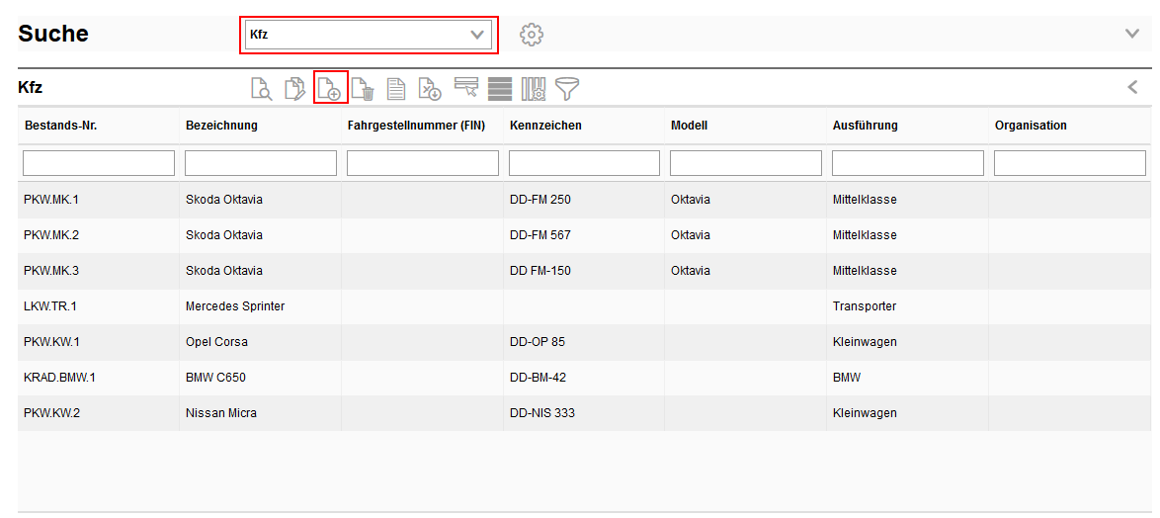The height and width of the screenshot is (518, 1160).
Task: Open the column settings icon
Action: click(x=534, y=89)
